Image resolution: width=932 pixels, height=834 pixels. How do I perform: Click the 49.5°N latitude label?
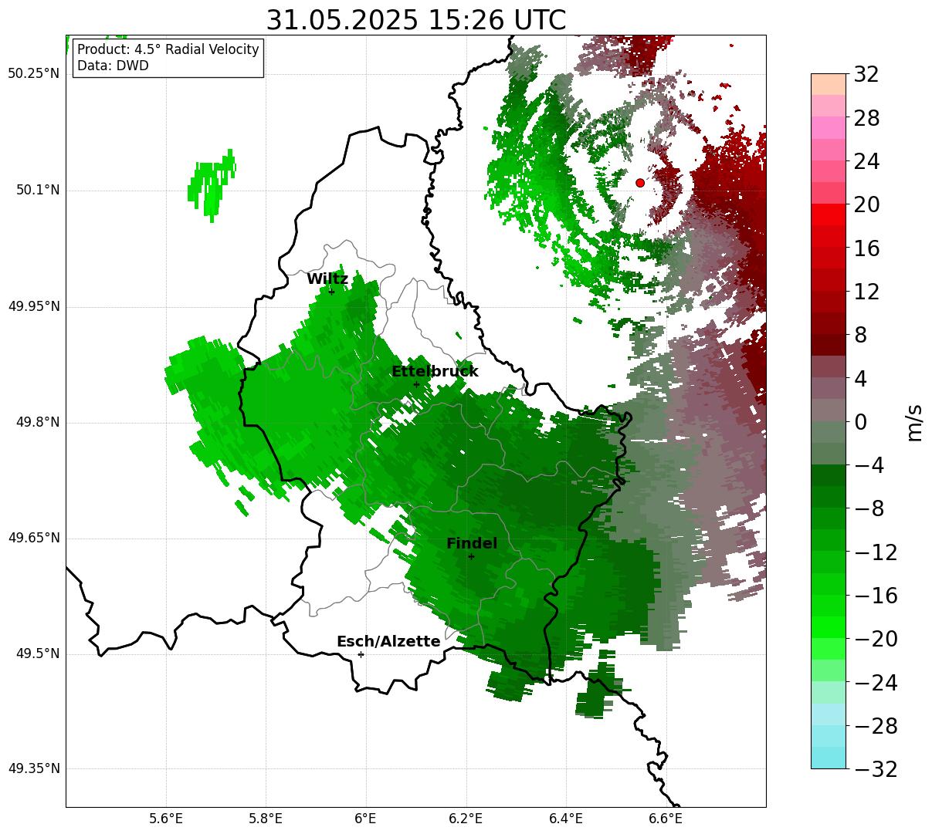coord(37,653)
